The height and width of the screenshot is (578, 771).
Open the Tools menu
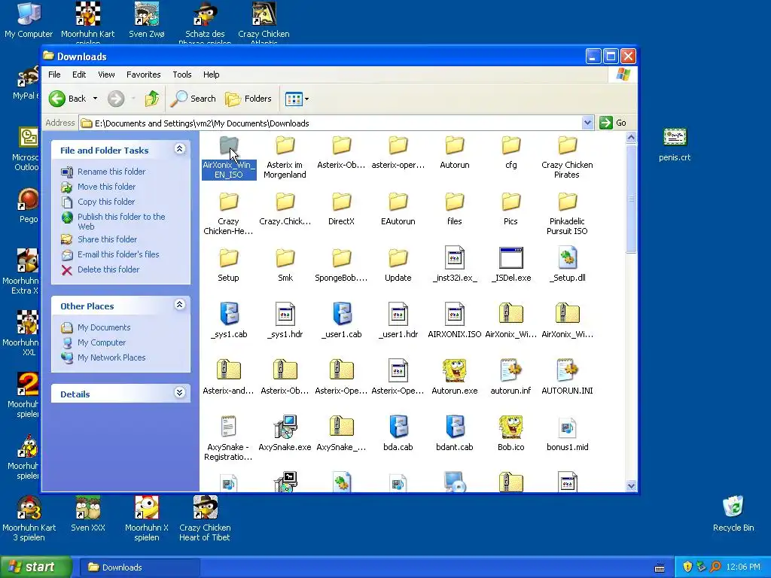tap(182, 75)
